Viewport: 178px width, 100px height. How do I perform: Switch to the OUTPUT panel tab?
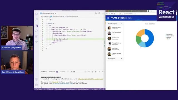pyautogui.click(x=62, y=72)
